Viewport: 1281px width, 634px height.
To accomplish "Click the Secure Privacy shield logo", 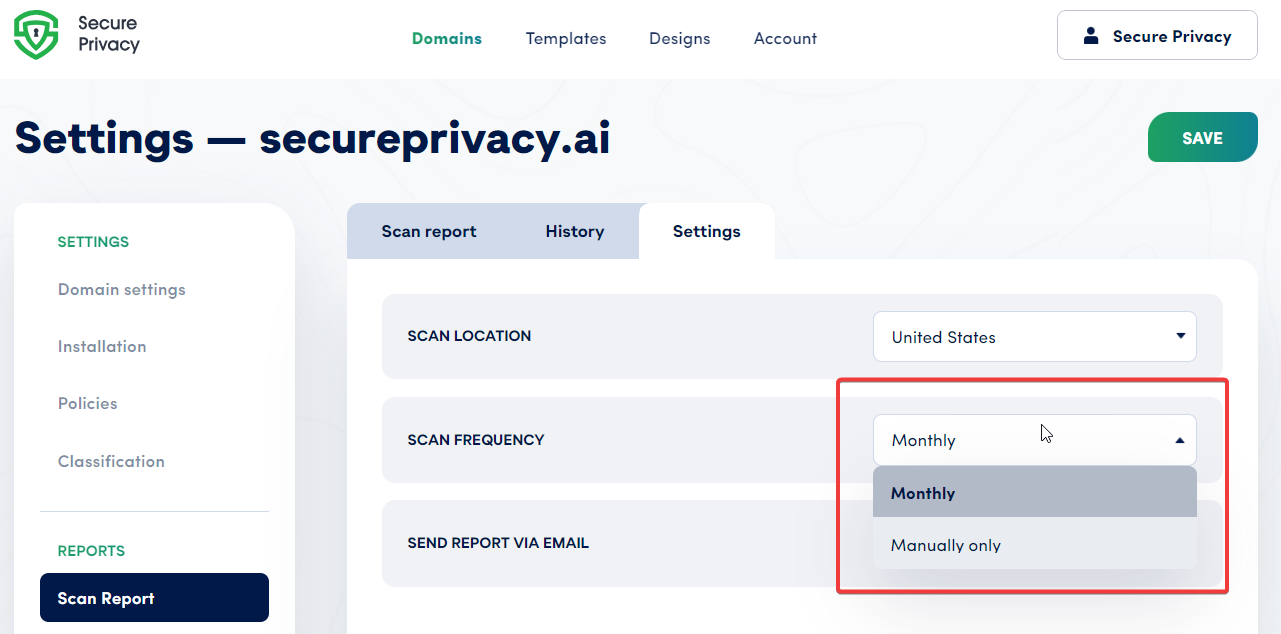I will pos(36,34).
